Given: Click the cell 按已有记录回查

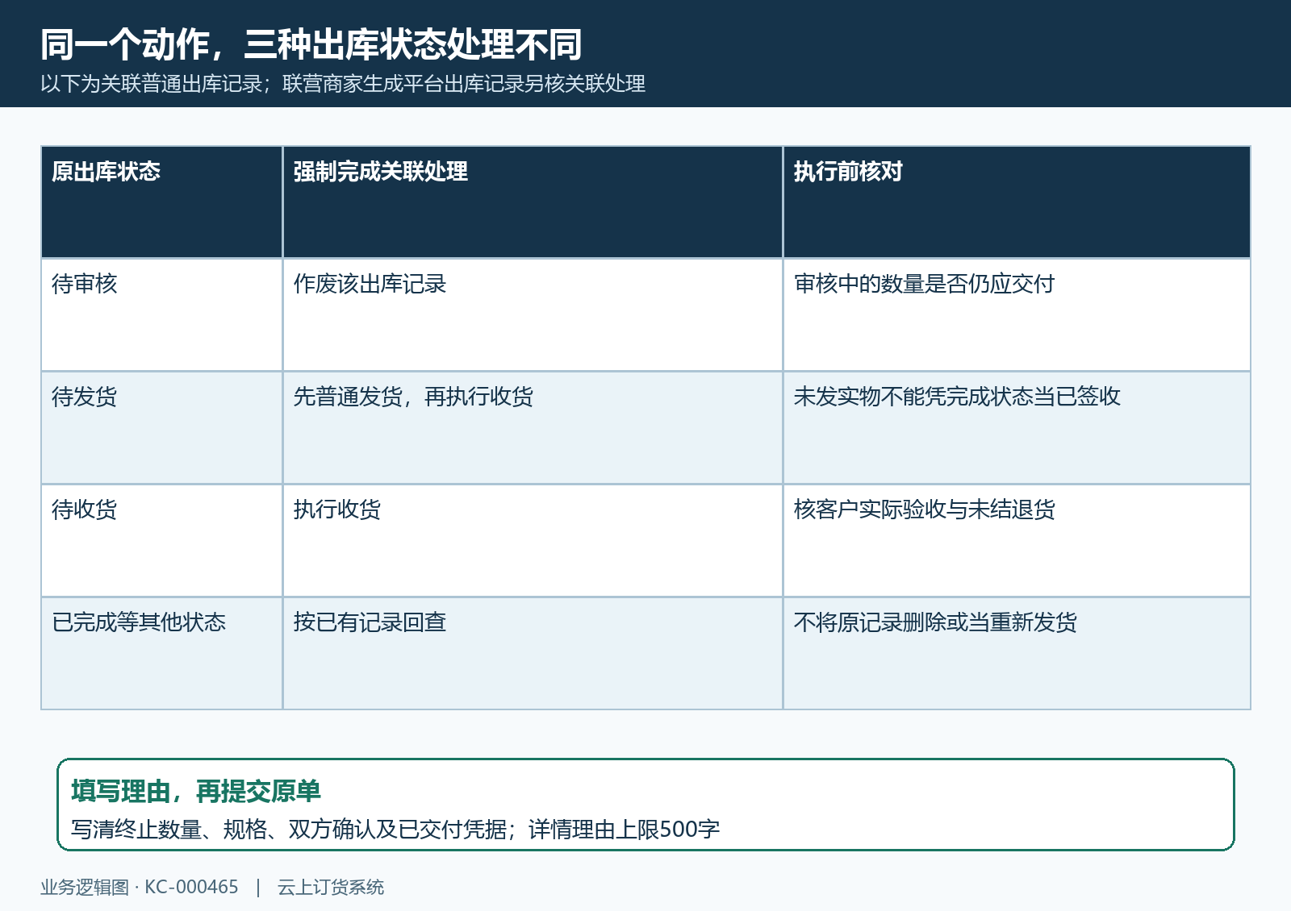Looking at the screenshot, I should tap(533, 654).
